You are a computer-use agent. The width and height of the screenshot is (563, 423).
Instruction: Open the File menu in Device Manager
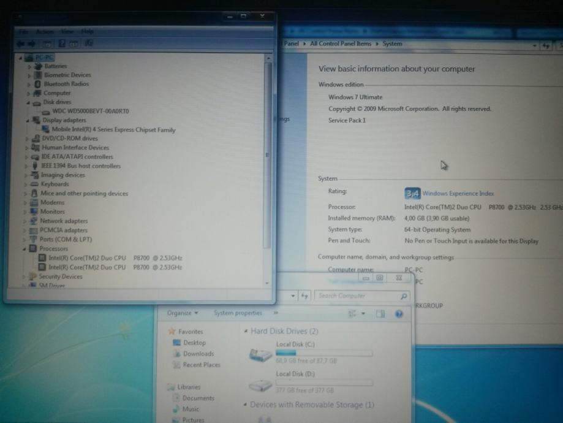tap(24, 32)
